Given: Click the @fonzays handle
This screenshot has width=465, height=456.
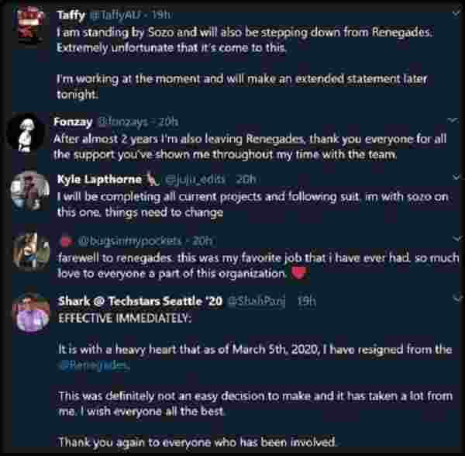Looking at the screenshot, I should pyautogui.click(x=122, y=122).
